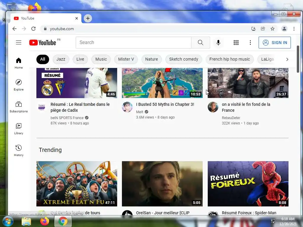Viewport: 303px width, 227px height.
Task: Open Explore in the sidebar
Action: tap(19, 85)
